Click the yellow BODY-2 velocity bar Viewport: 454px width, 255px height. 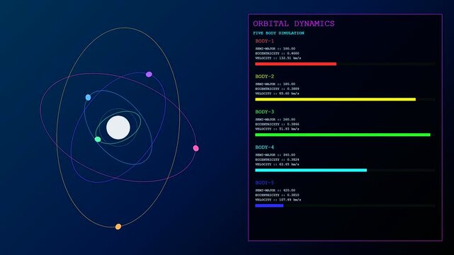(x=335, y=99)
